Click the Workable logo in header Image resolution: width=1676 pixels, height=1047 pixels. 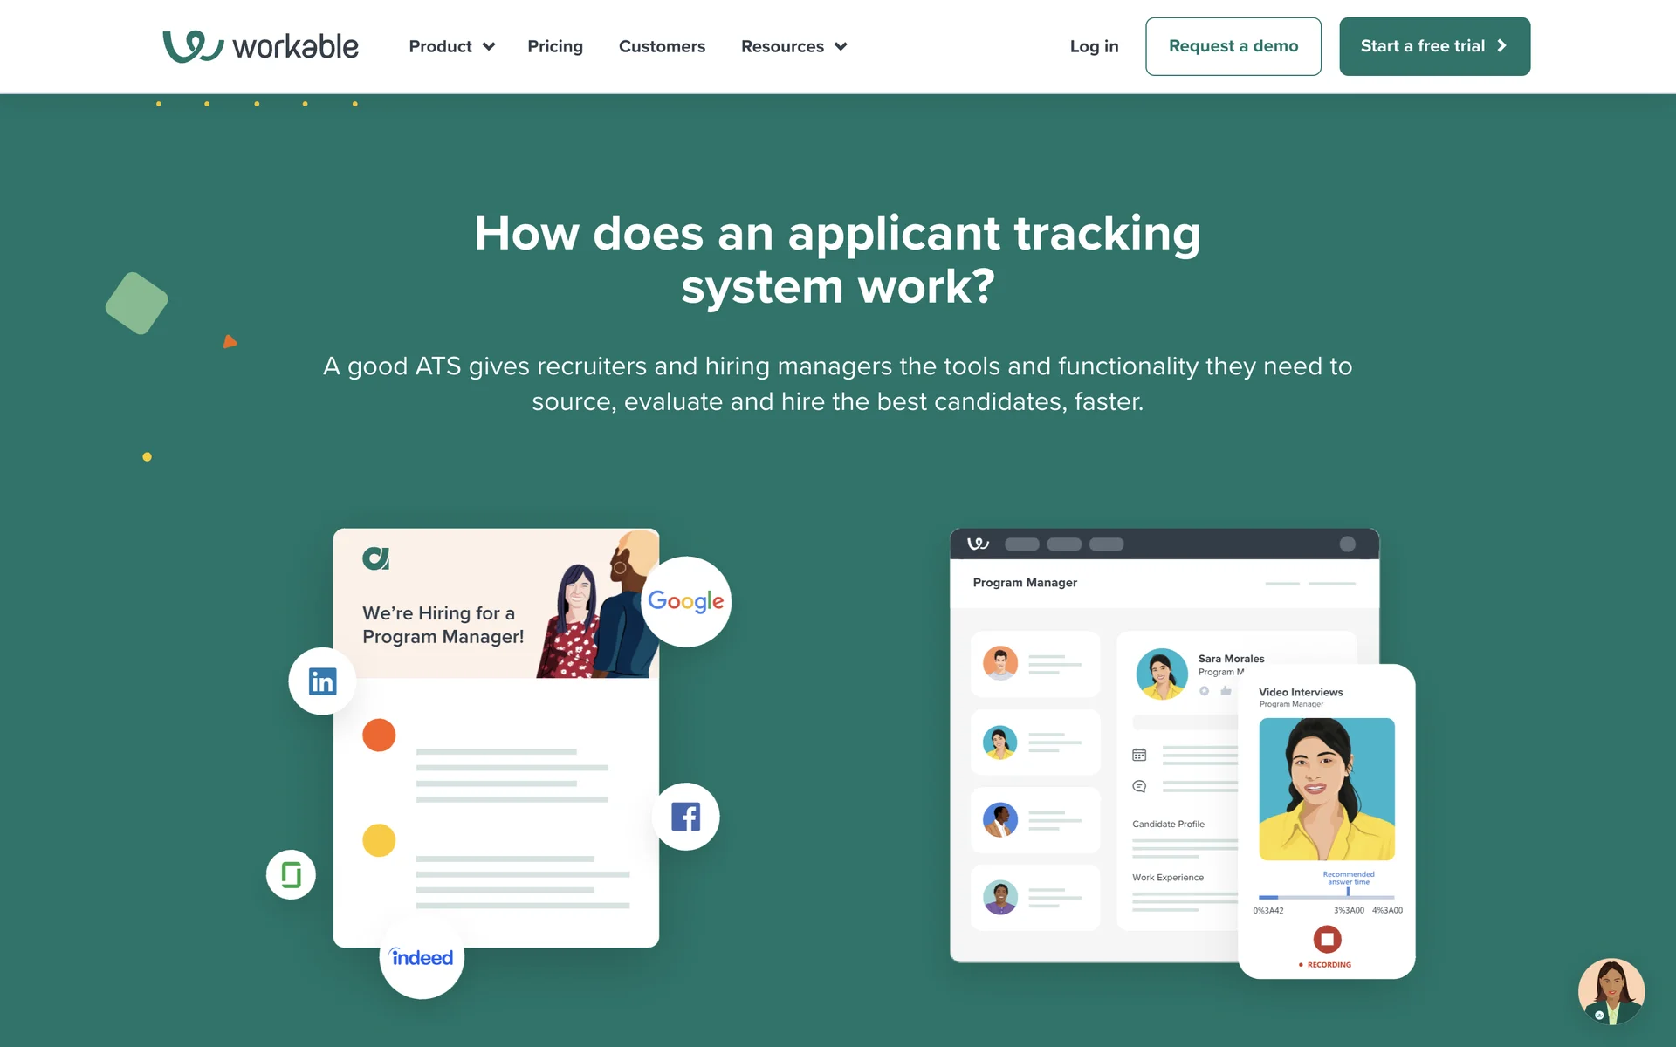pyautogui.click(x=260, y=46)
